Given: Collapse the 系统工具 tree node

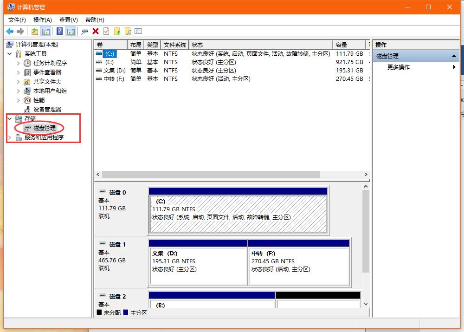Looking at the screenshot, I should pyautogui.click(x=9, y=53).
